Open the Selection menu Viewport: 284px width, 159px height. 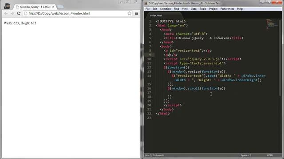166,9
